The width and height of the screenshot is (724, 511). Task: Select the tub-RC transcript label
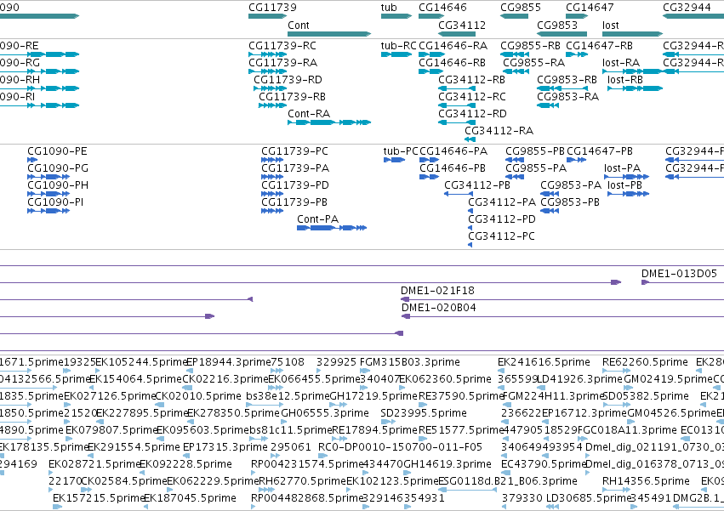(398, 46)
